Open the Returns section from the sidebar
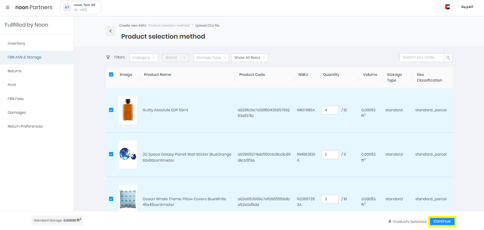484x230 pixels. click(14, 71)
